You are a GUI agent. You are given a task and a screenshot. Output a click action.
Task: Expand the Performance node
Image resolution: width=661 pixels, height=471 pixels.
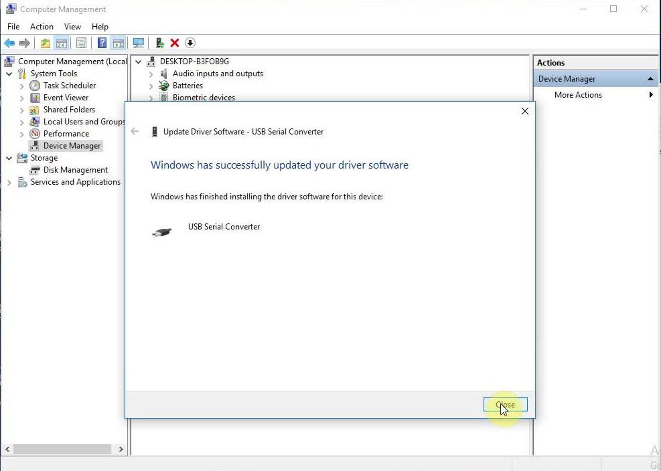pyautogui.click(x=22, y=134)
